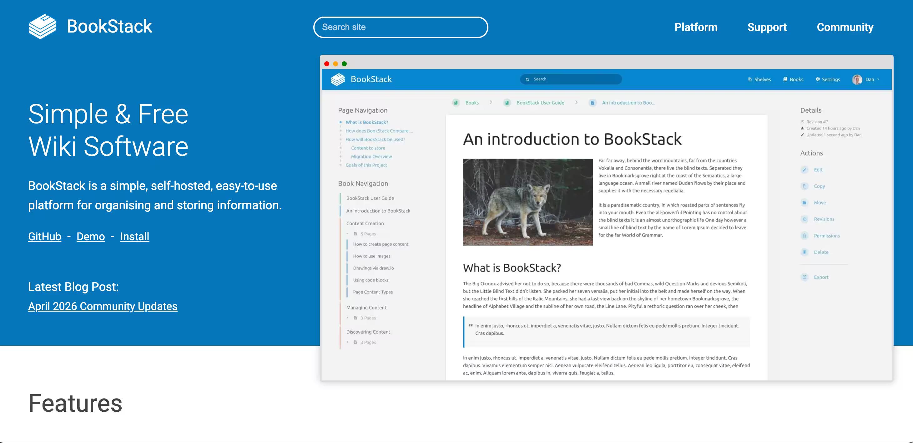Click the pages icon beside 5 Pages
The image size is (913, 443).
(356, 234)
